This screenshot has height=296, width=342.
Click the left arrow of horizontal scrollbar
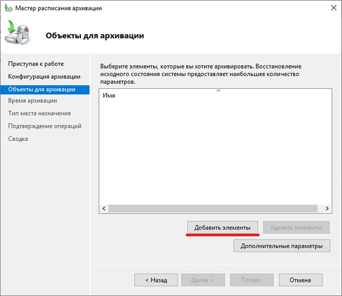104,208
